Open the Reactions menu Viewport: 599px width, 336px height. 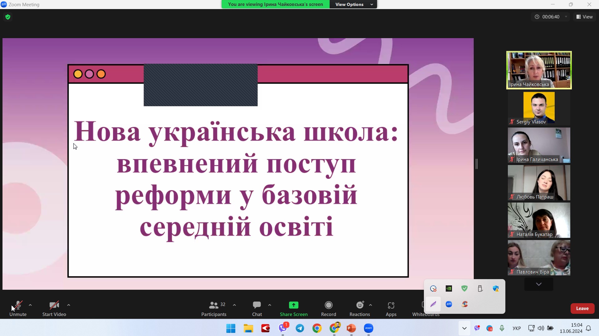coord(360,308)
